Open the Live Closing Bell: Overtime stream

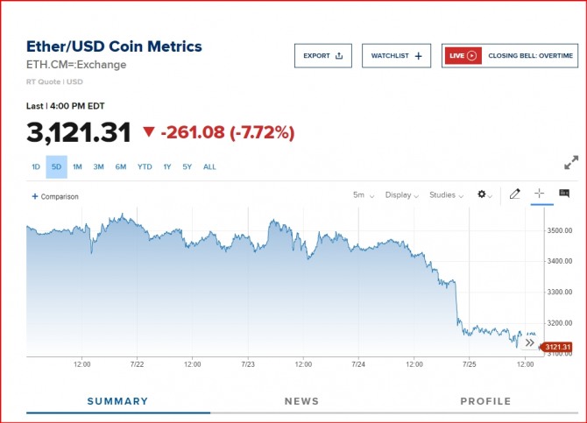point(510,55)
